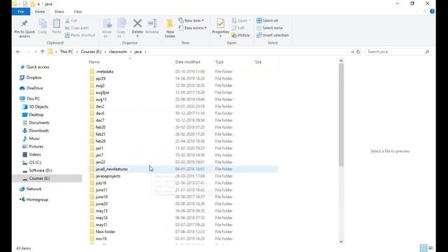The height and width of the screenshot is (252, 448).
Task: Click Select none in ribbon
Action: click(269, 28)
